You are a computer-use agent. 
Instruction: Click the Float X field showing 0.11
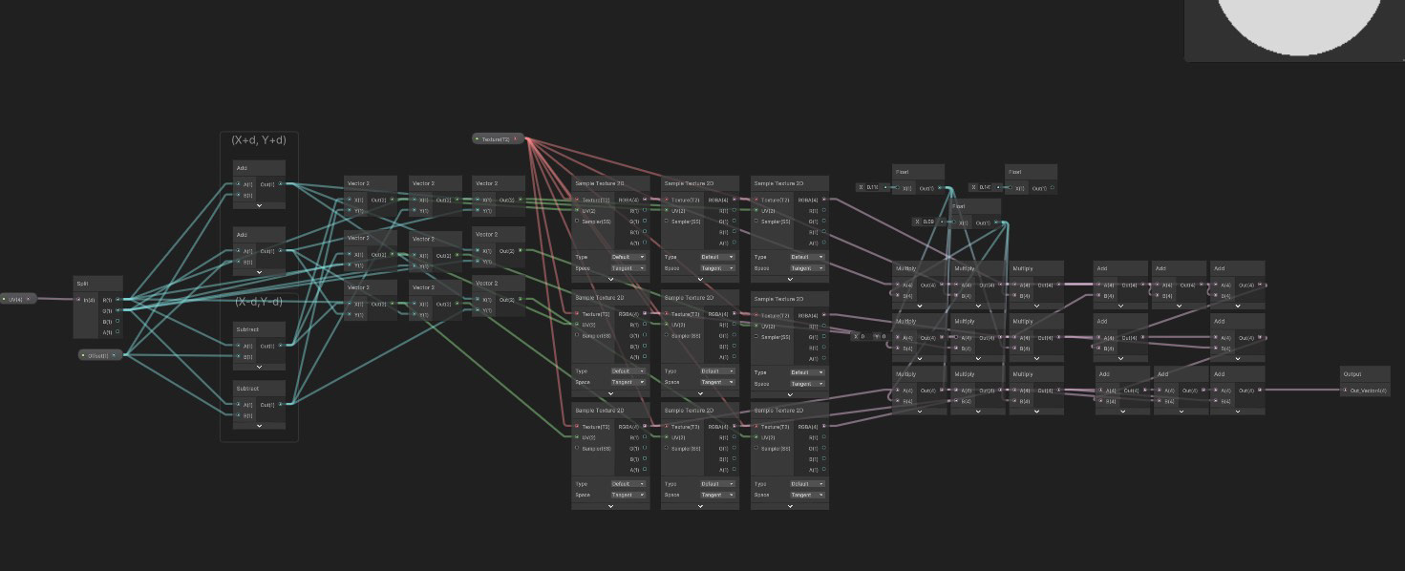[x=872, y=188]
